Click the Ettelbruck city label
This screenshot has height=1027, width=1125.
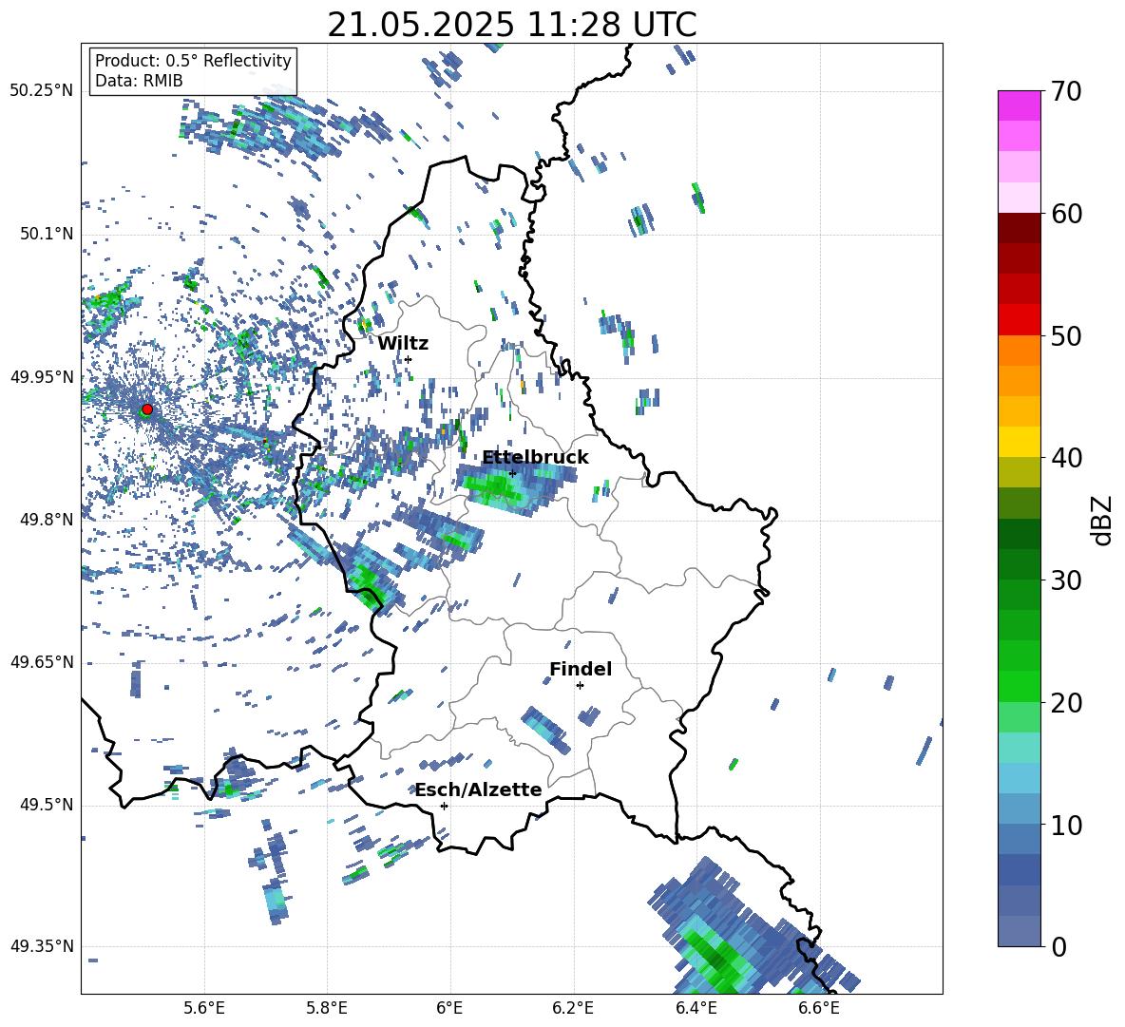pos(535,458)
